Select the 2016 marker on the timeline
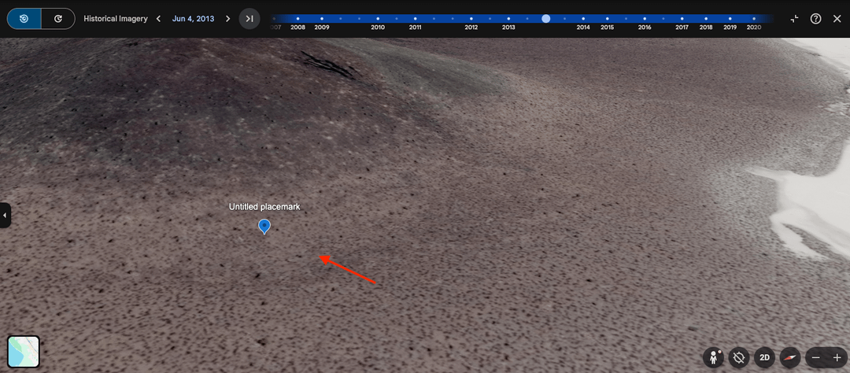 (x=645, y=18)
